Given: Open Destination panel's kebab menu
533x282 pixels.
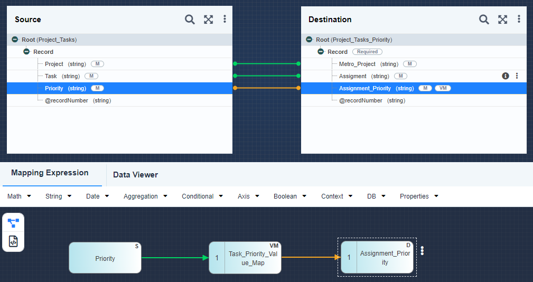Looking at the screenshot, I should [x=519, y=19].
